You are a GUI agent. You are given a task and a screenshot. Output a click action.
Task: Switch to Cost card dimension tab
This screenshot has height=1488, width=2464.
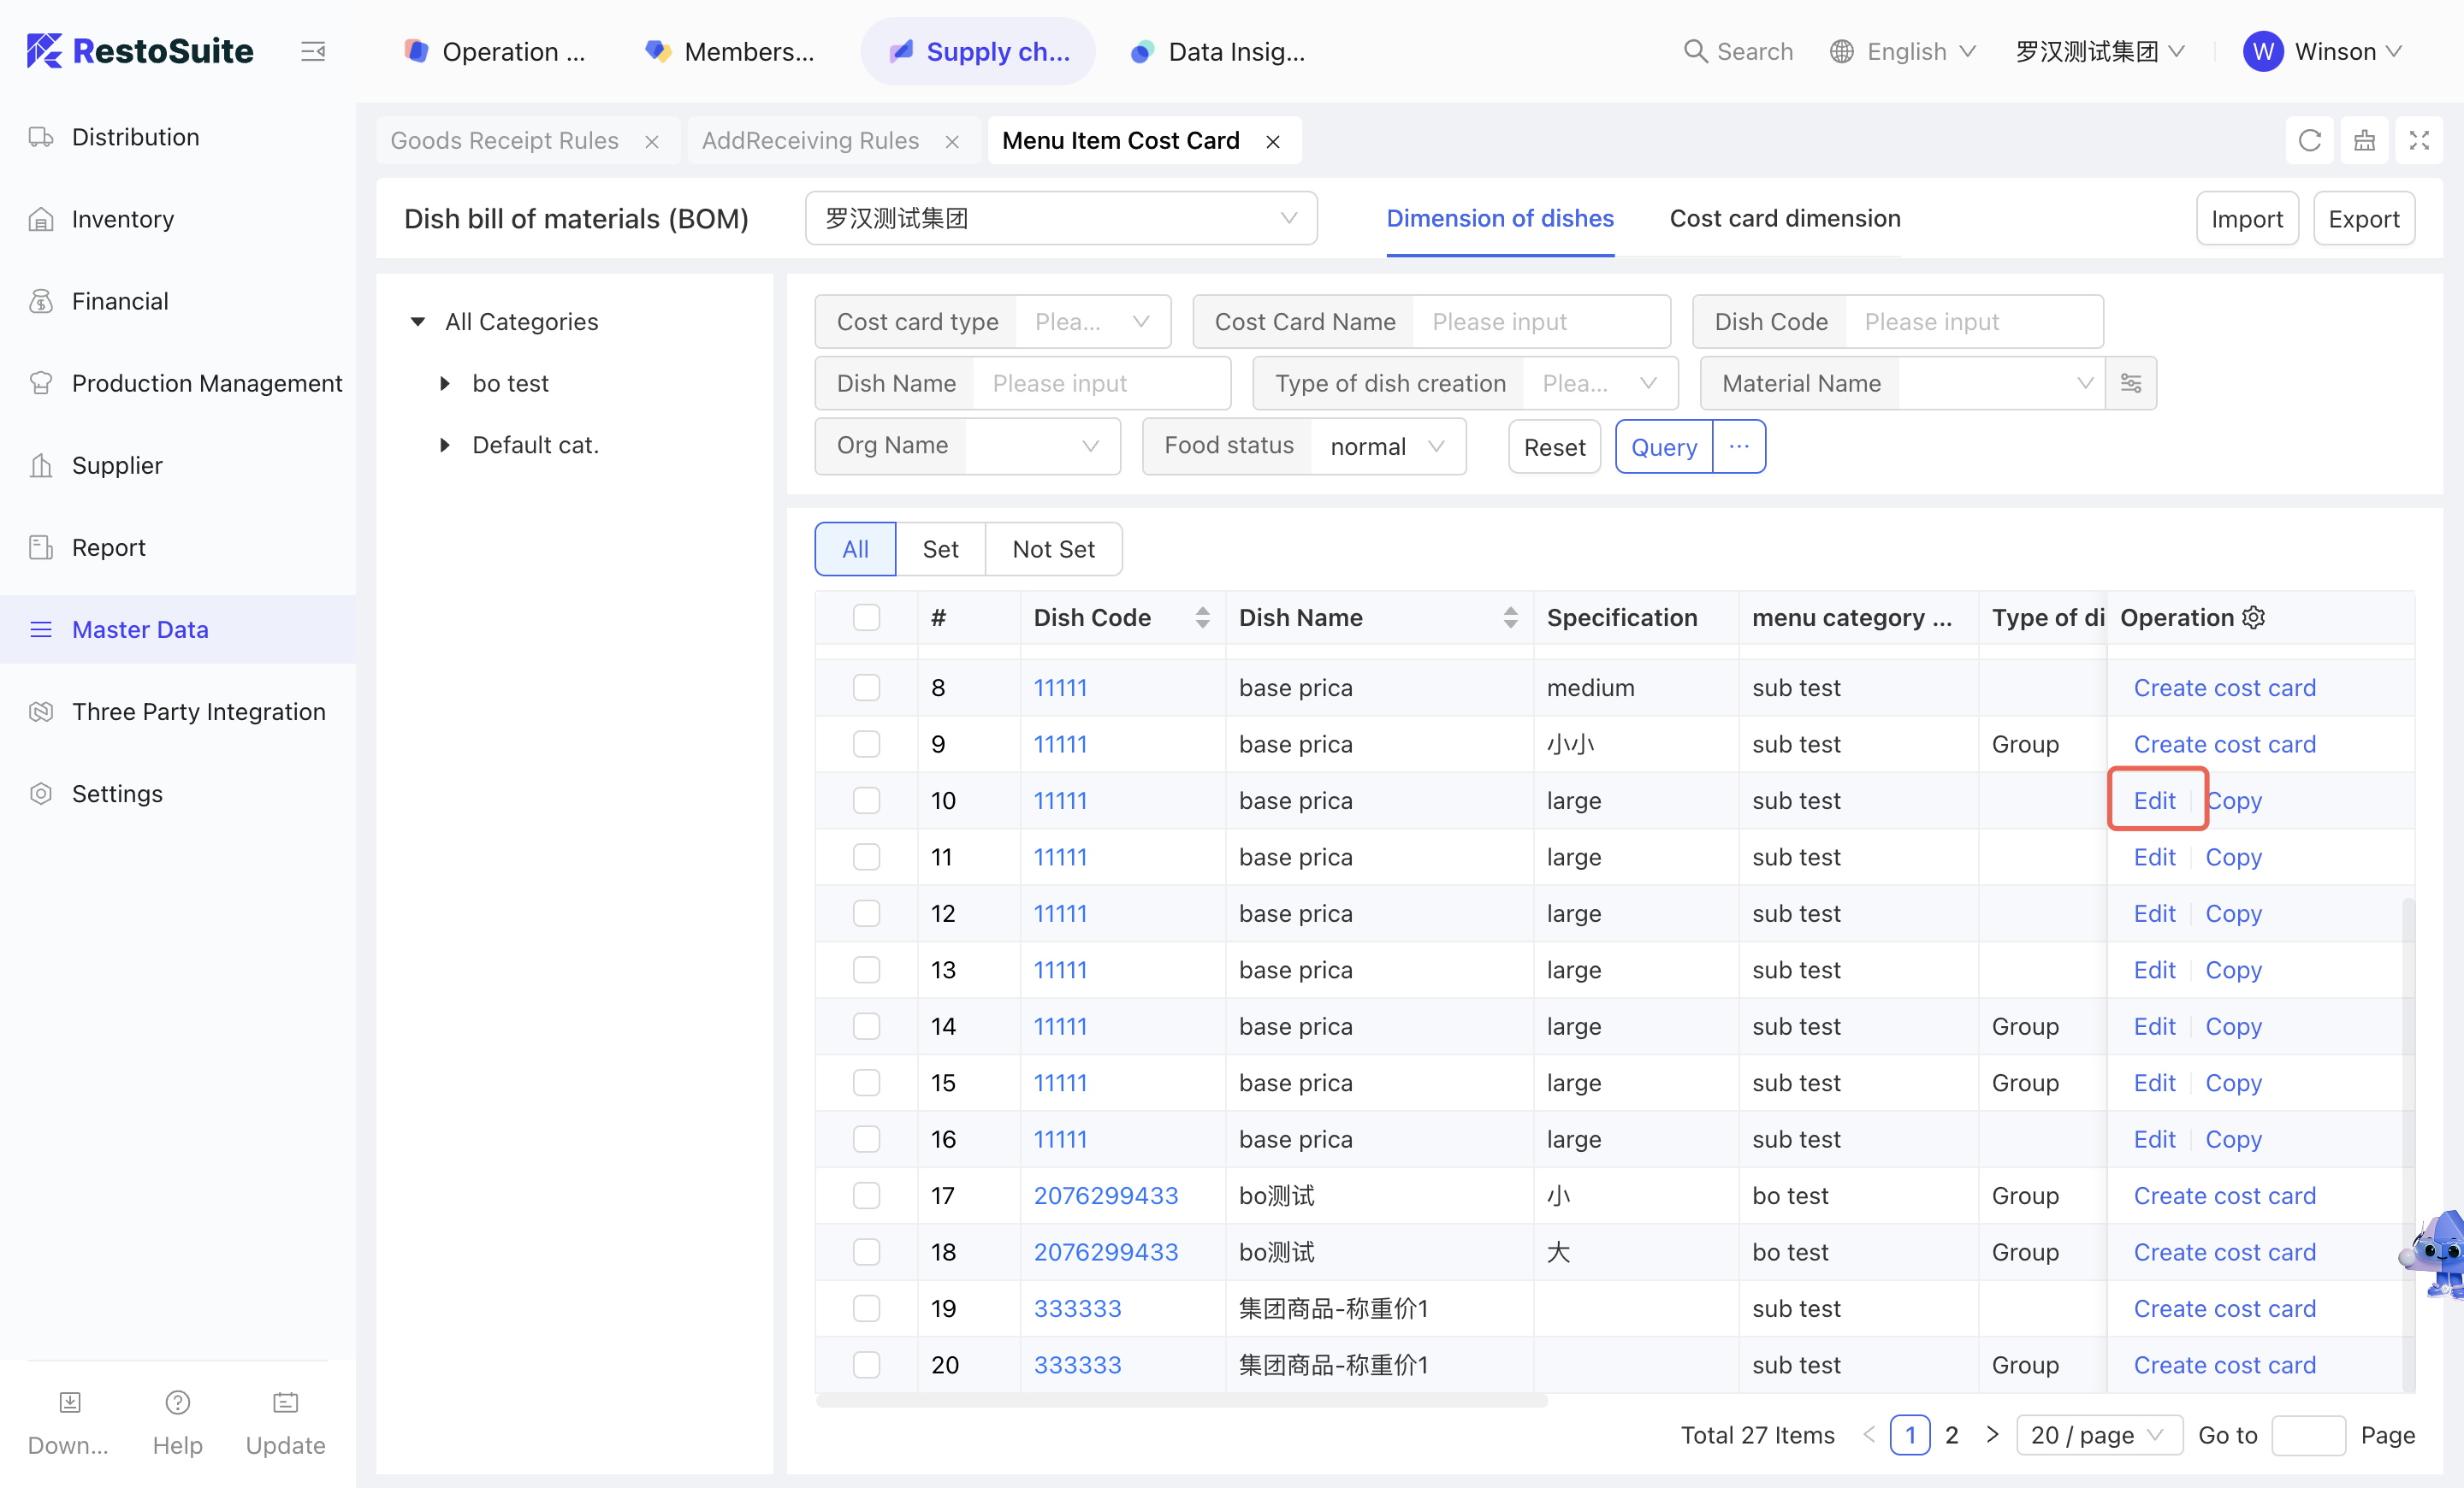(1784, 219)
